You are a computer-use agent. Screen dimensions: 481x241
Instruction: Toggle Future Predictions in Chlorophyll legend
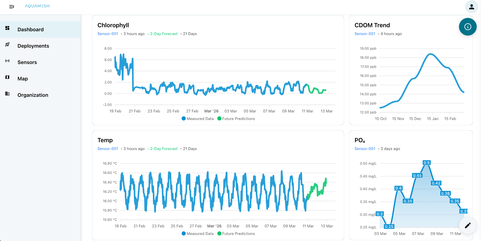[236, 118]
